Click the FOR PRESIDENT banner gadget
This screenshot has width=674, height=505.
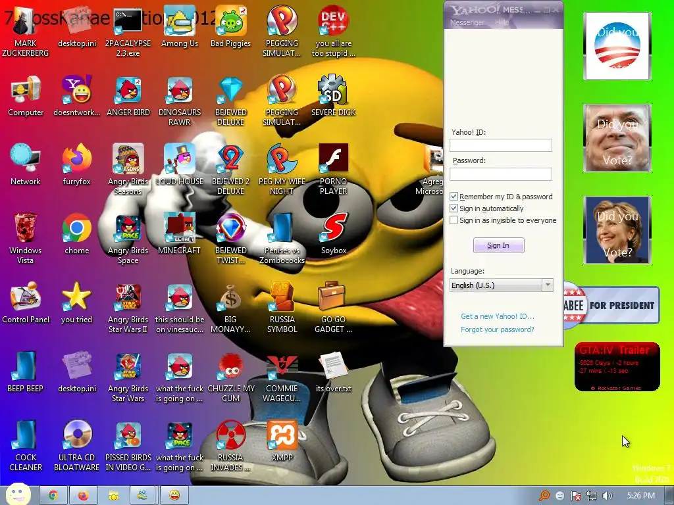611,305
